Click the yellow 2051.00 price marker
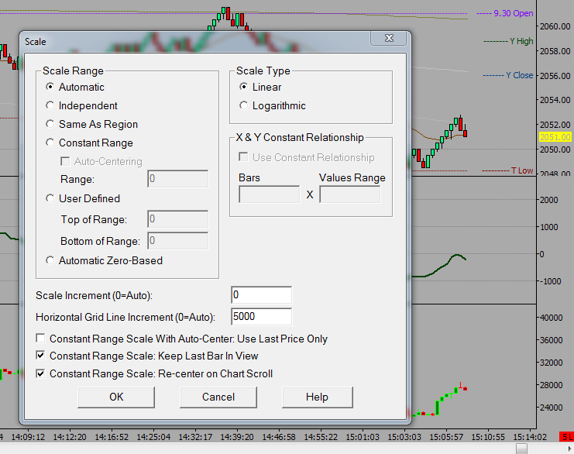 [555, 137]
